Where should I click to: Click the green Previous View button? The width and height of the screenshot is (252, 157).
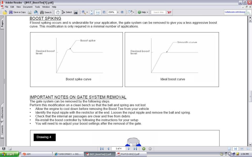144,149
